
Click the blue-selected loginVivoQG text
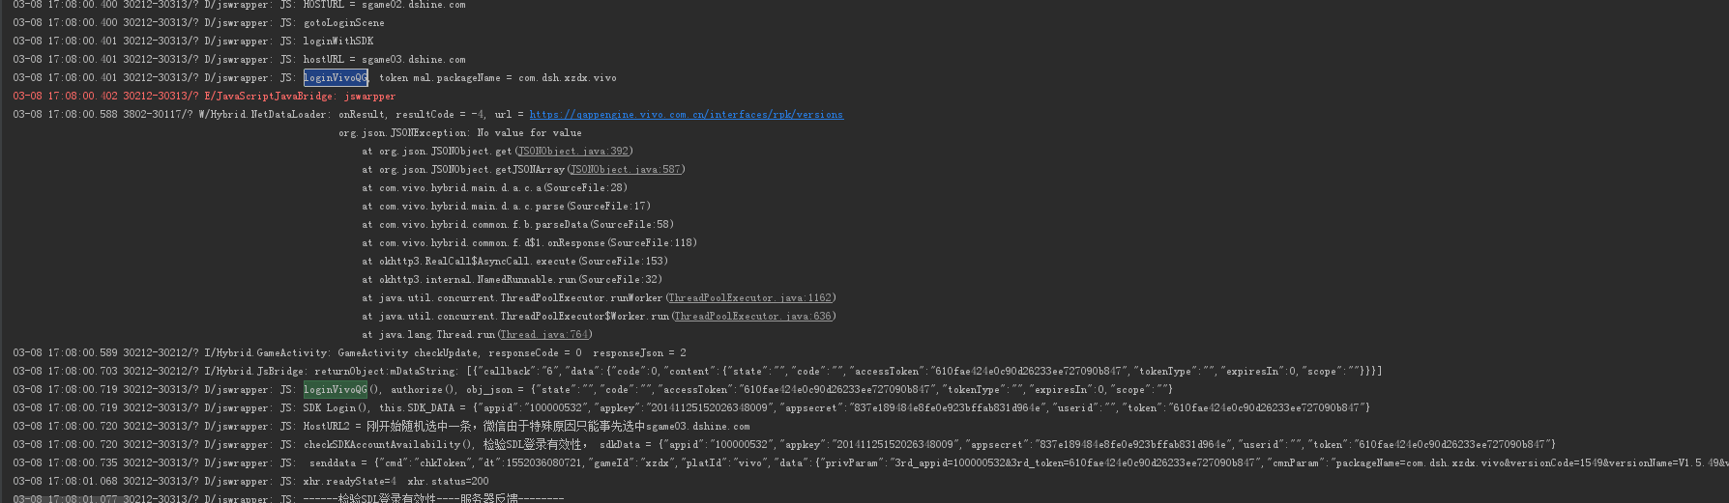335,77
